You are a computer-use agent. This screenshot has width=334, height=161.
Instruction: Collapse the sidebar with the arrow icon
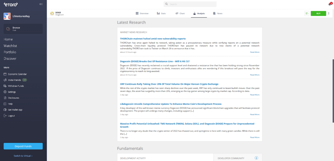pos(41,4)
